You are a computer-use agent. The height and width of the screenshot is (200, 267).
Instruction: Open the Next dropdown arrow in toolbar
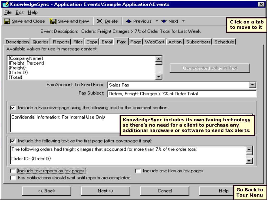tap(183, 21)
